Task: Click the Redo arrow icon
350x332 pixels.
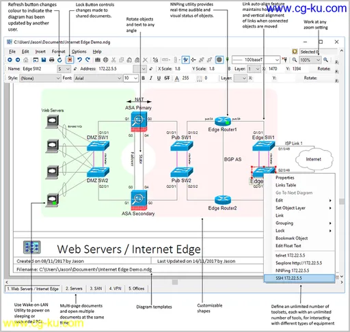Action: point(87,60)
